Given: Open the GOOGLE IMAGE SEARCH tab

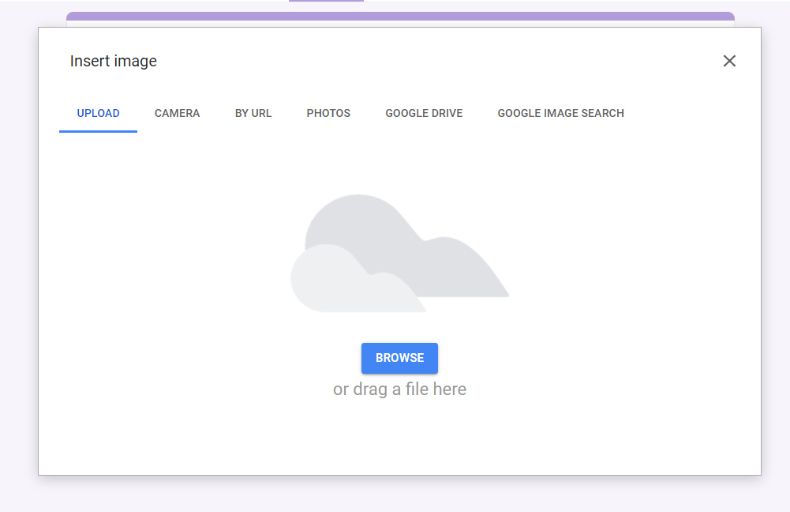Looking at the screenshot, I should click(x=561, y=113).
